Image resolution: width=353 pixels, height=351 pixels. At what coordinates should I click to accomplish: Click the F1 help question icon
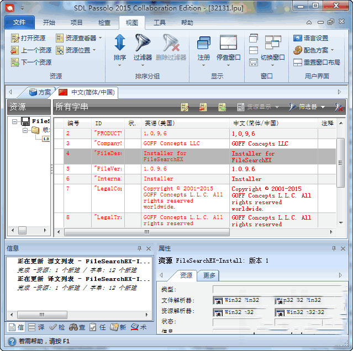[12, 342]
